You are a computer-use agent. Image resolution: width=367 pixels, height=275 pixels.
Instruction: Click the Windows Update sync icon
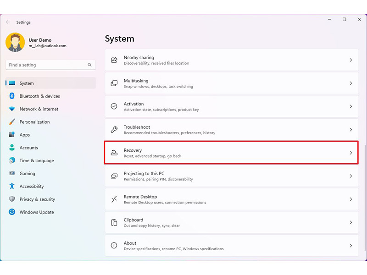12,212
